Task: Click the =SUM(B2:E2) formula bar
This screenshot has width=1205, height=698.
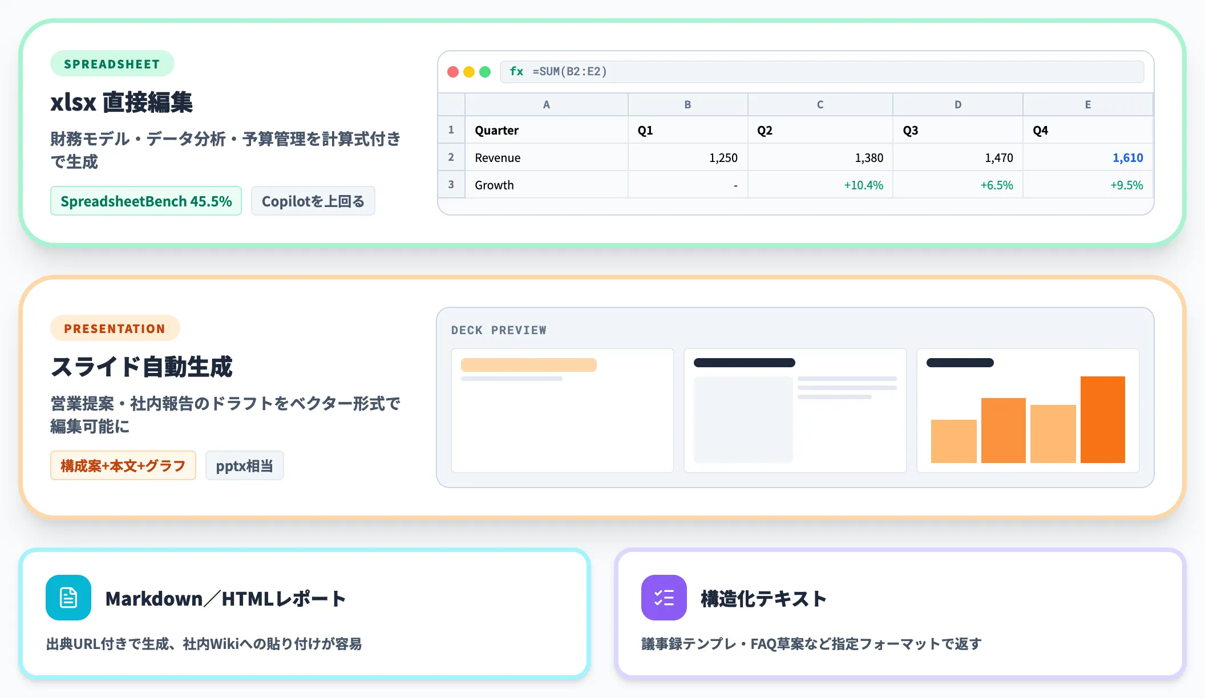Action: click(822, 72)
